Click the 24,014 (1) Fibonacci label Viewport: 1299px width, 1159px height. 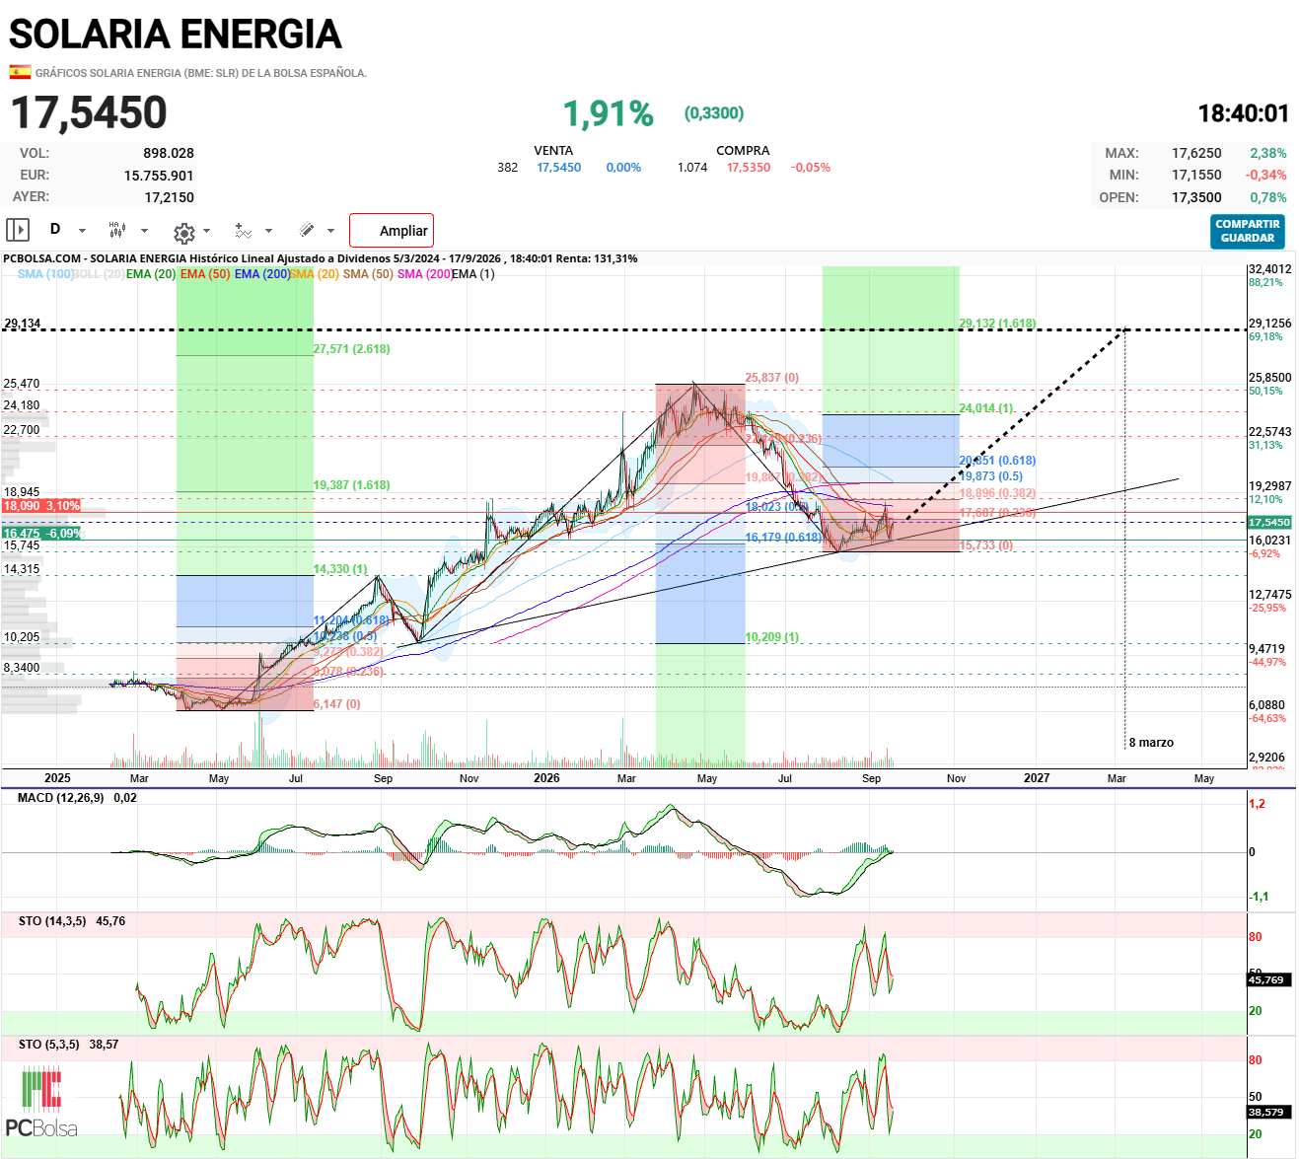click(x=986, y=408)
